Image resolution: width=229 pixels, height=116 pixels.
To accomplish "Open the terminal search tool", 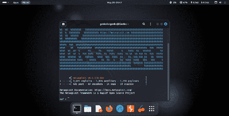I will pos(144,24).
